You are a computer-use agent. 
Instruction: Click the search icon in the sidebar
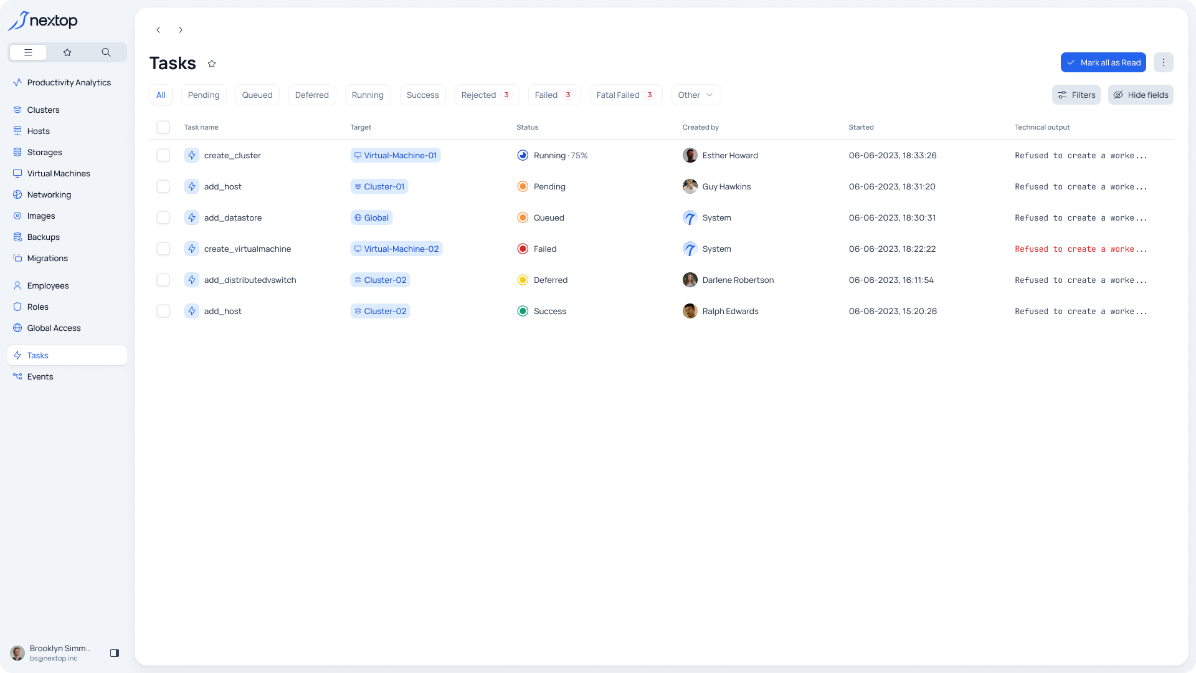click(106, 52)
